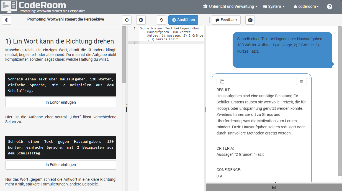
Task: Collapse the left instructions panel arrow
Action: click(7, 20)
